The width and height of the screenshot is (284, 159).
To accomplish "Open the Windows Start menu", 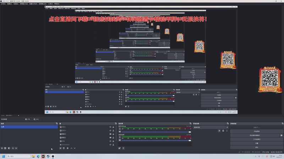I will (4, 156).
